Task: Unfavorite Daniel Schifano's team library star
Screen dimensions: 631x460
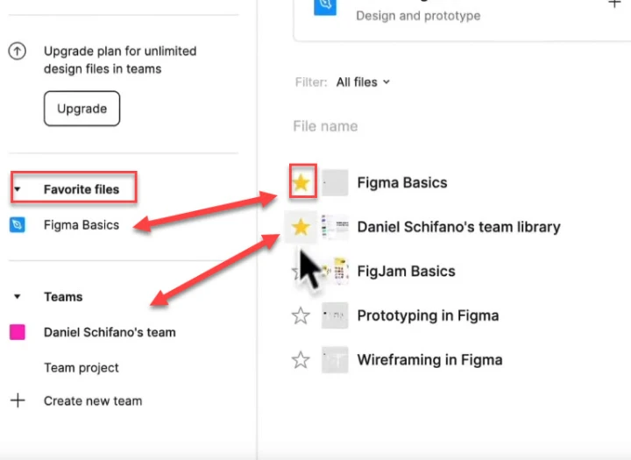Action: pyautogui.click(x=301, y=228)
